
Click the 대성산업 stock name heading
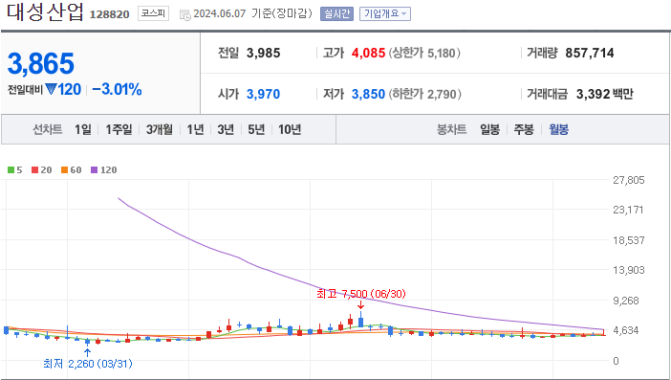45,12
